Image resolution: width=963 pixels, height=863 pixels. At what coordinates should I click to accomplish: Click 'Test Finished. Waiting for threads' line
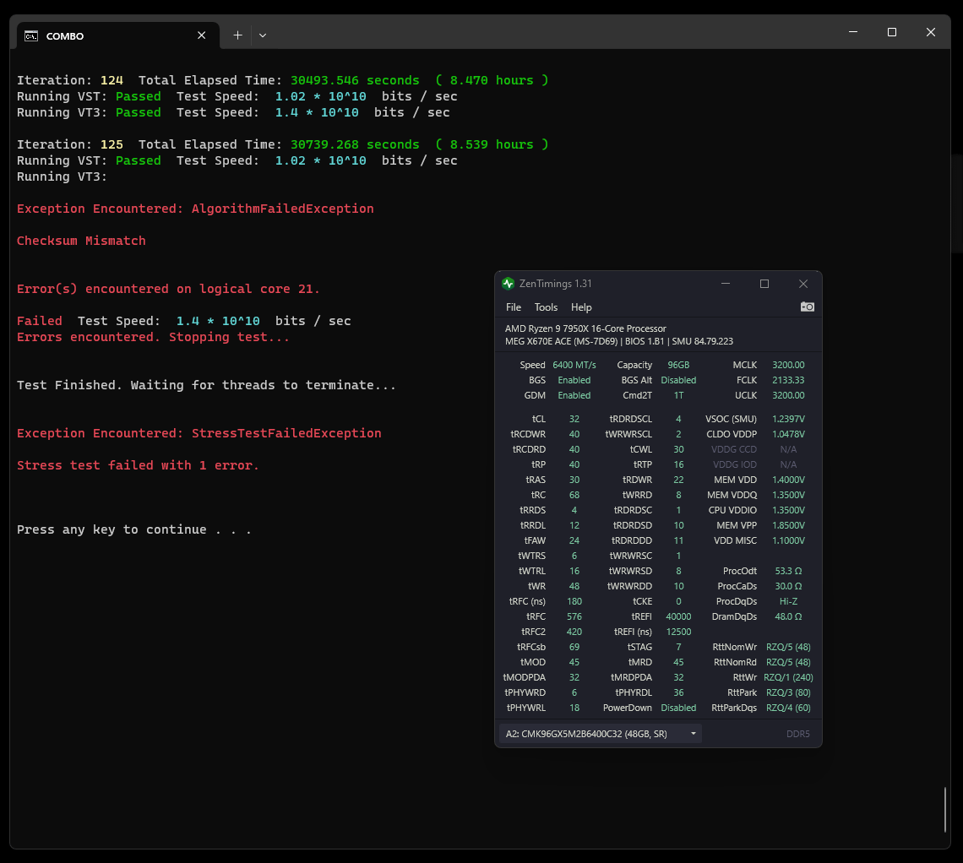[x=206, y=385]
